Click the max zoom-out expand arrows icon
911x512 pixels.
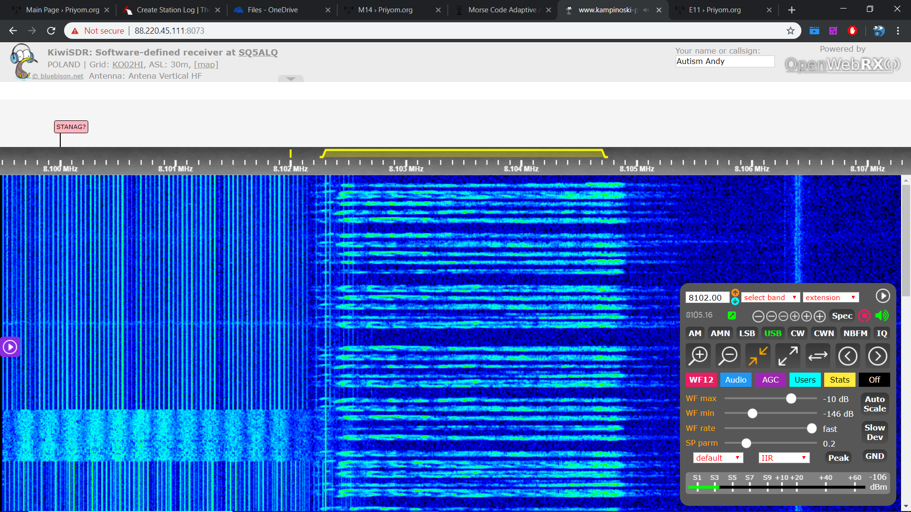click(788, 356)
